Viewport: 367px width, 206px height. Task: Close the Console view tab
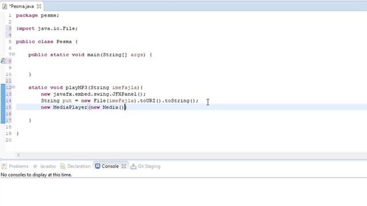pyautogui.click(x=124, y=167)
